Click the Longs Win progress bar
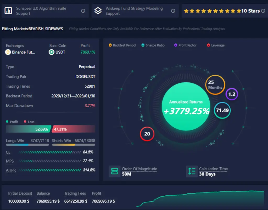This screenshot has width=268, height=210. point(27,145)
